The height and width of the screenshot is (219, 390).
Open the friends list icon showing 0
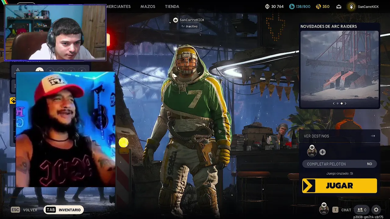pyautogui.click(x=362, y=210)
